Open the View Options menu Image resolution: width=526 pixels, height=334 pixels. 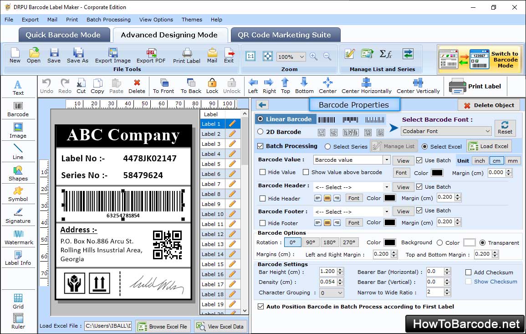(x=156, y=20)
